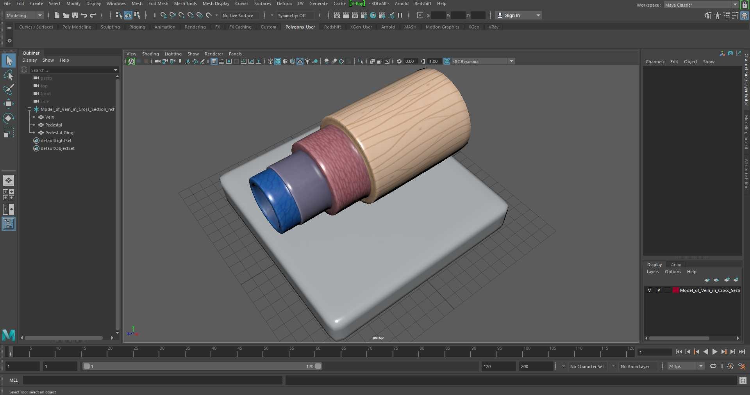Open the Symmetry Off dropdown
This screenshot has width=750, height=395.
click(296, 16)
